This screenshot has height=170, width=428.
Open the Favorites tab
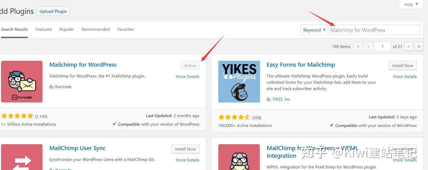(125, 29)
